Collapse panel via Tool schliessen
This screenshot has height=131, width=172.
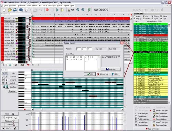tap(152, 129)
